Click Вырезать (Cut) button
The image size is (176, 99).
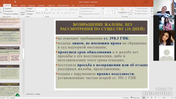pyautogui.click(x=7, y=9)
